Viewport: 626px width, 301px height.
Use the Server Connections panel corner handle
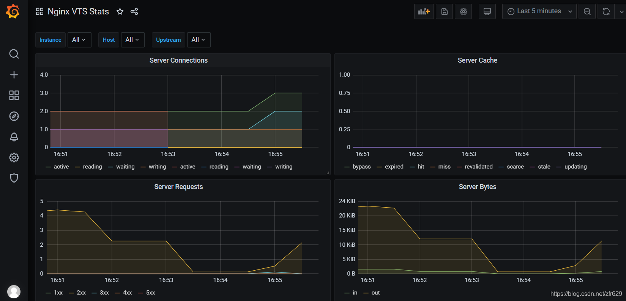click(328, 173)
